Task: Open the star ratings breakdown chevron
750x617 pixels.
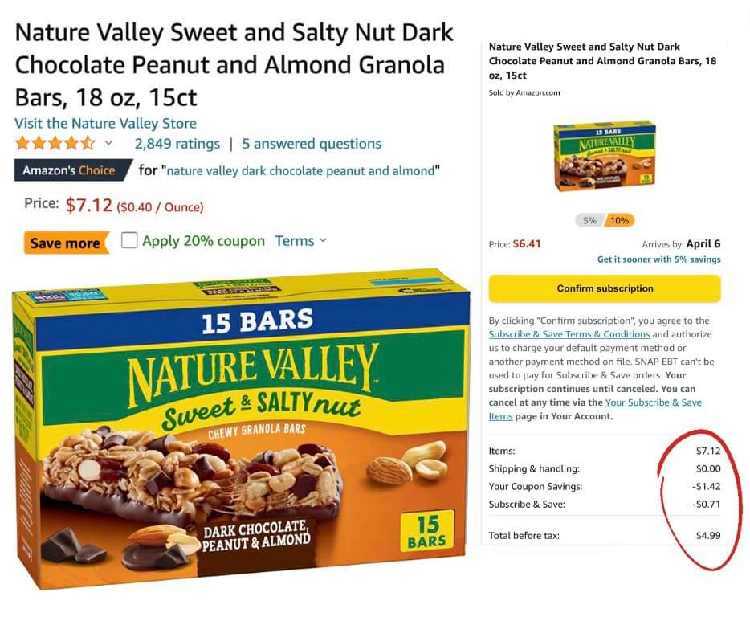Action: (x=108, y=143)
